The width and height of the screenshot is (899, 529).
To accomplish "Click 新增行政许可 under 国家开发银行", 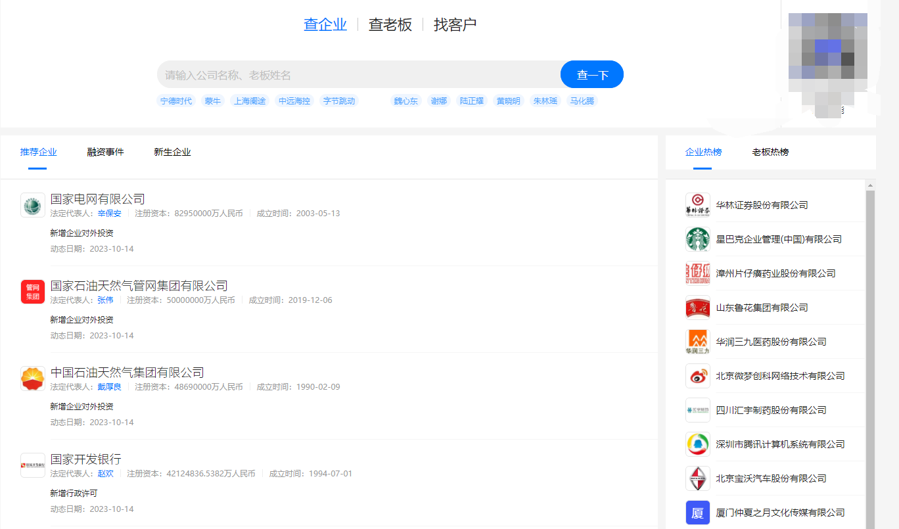I will [x=74, y=494].
